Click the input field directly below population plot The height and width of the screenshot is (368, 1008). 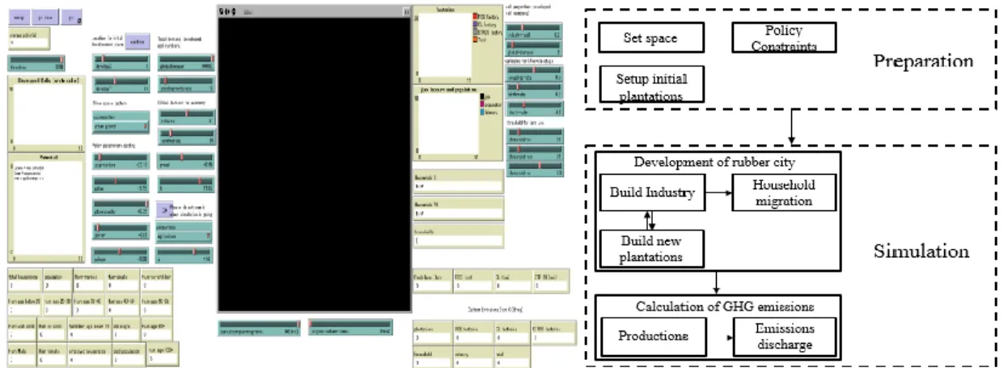pyautogui.click(x=458, y=183)
